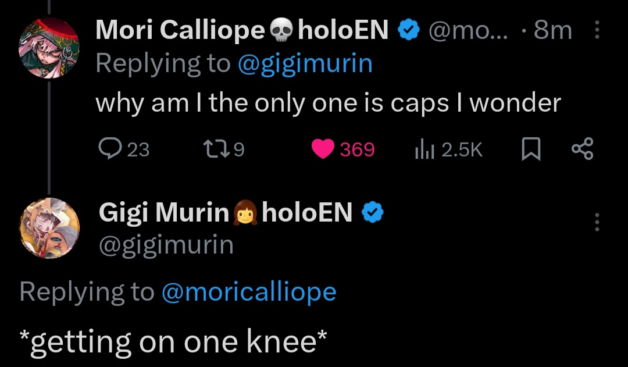Open more options on Gigi Murin's tweet
Image resolution: width=628 pixels, height=367 pixels.
pos(597,222)
